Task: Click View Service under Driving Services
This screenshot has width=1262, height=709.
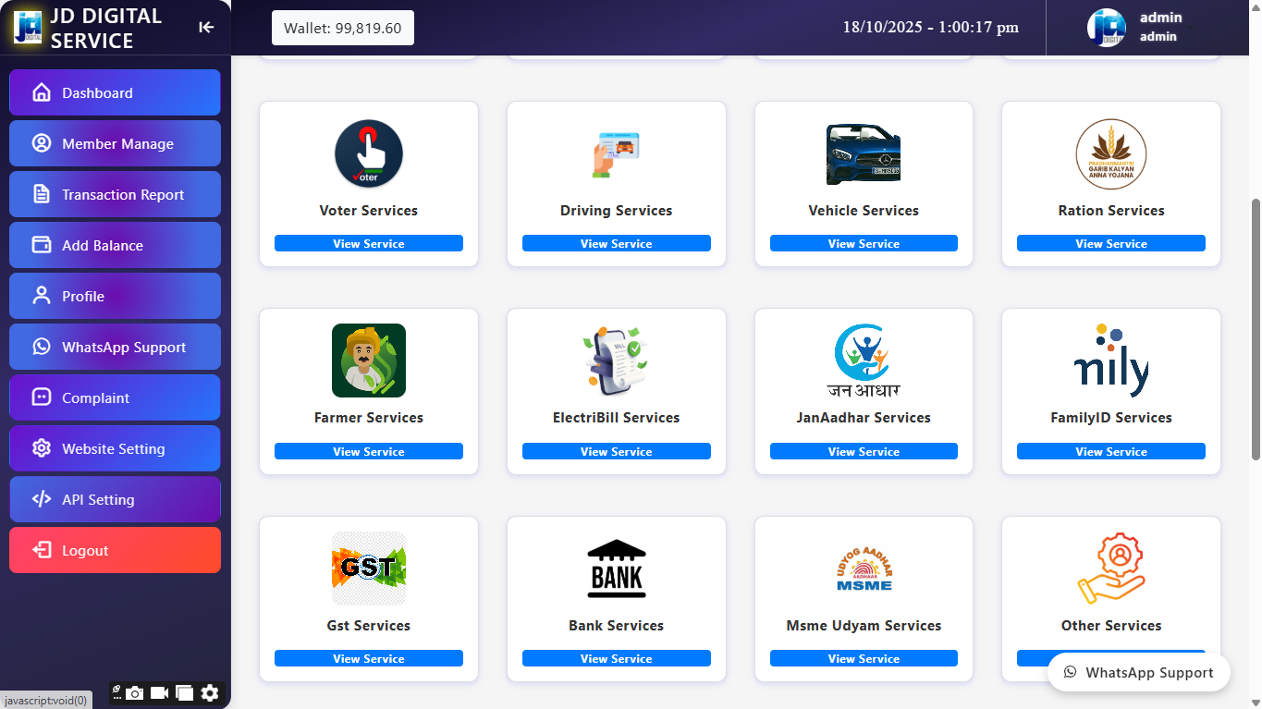Action: 616,244
